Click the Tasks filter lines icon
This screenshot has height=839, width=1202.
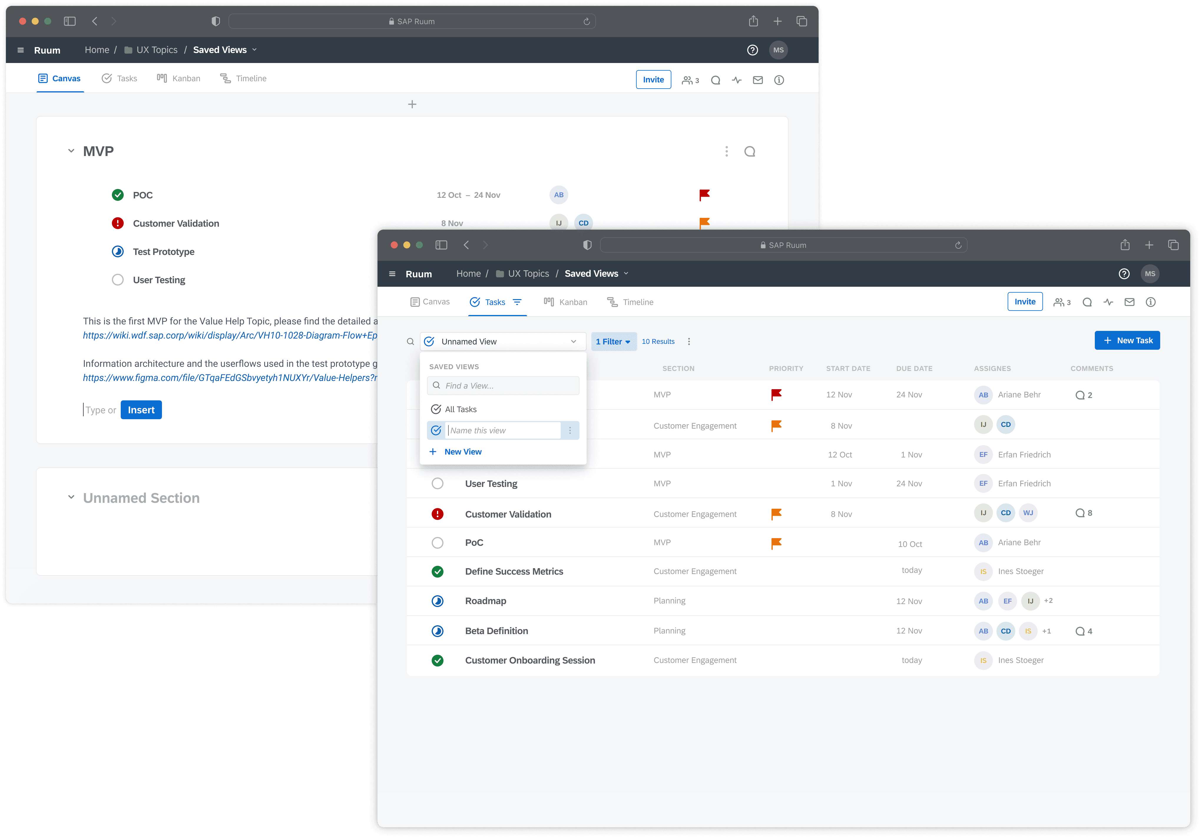tap(517, 302)
